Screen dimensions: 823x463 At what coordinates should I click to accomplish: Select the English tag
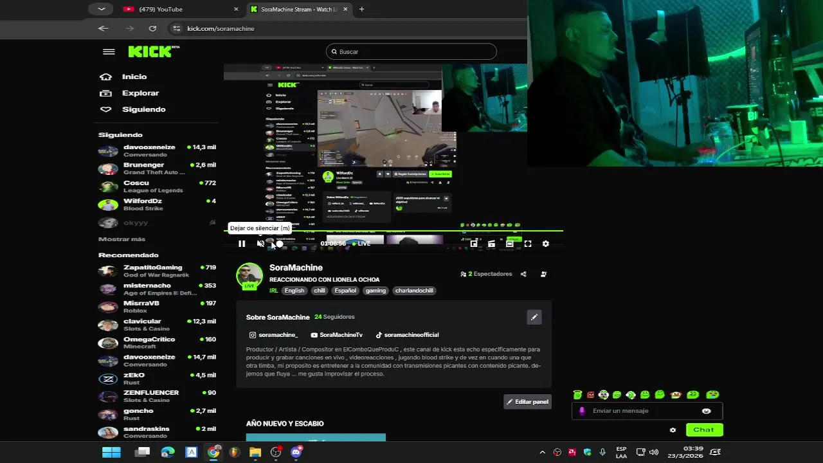coord(294,291)
